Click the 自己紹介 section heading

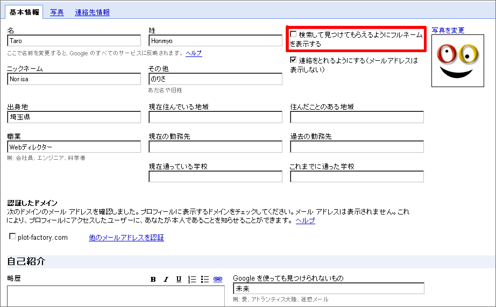pos(26,261)
